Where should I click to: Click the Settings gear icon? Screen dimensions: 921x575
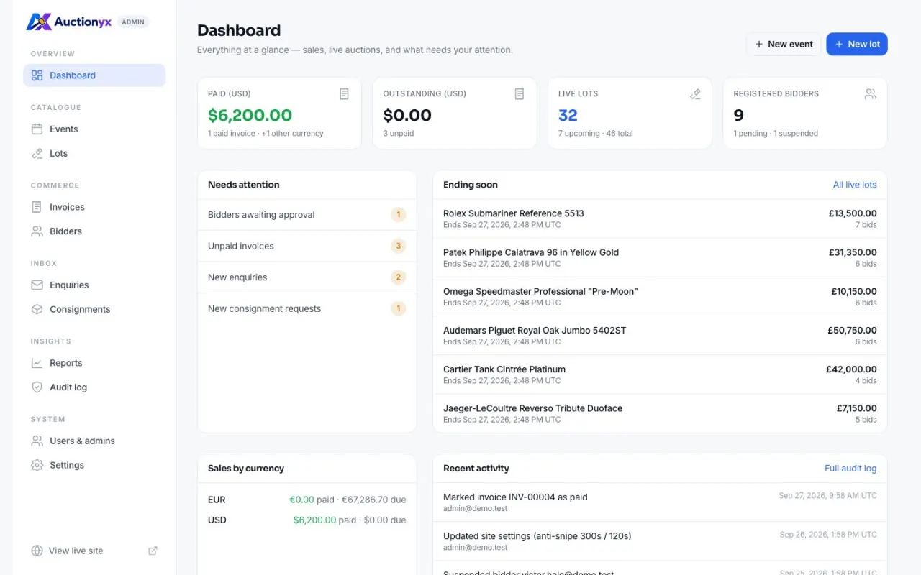click(x=37, y=466)
